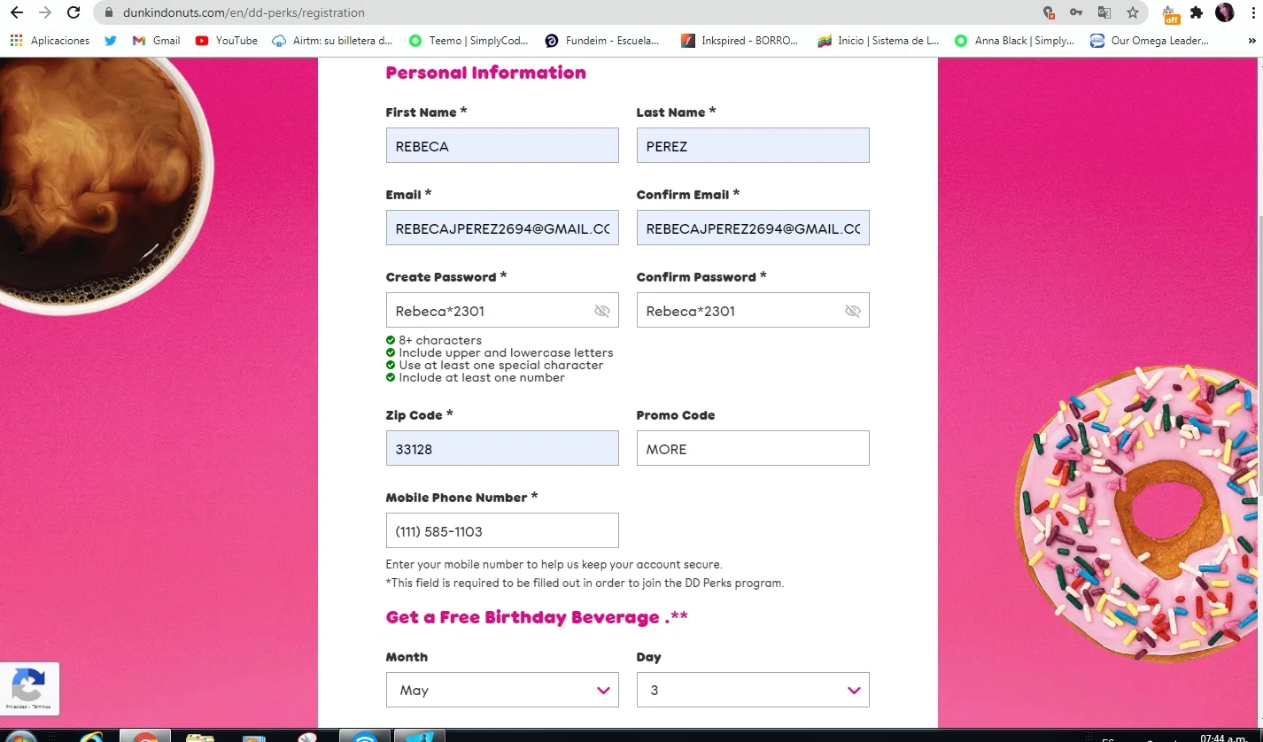Go back to the previous page
Image resolution: width=1263 pixels, height=742 pixels.
coord(17,12)
